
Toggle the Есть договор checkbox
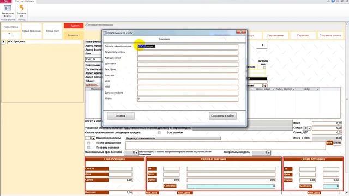tap(159, 133)
